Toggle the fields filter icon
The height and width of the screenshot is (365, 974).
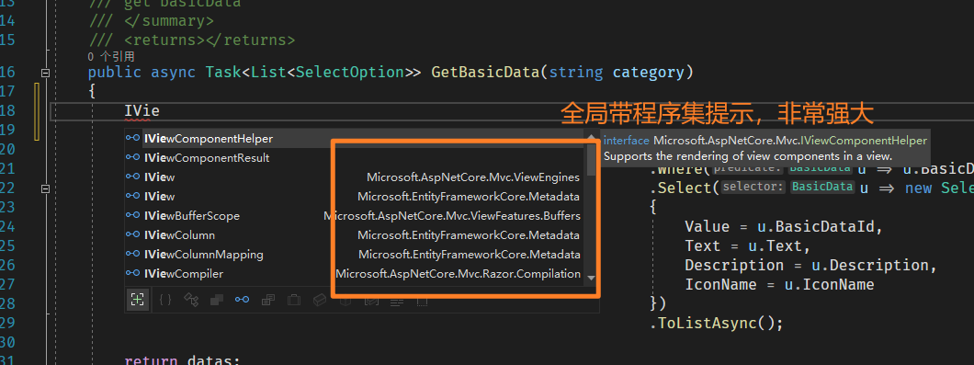point(319,300)
